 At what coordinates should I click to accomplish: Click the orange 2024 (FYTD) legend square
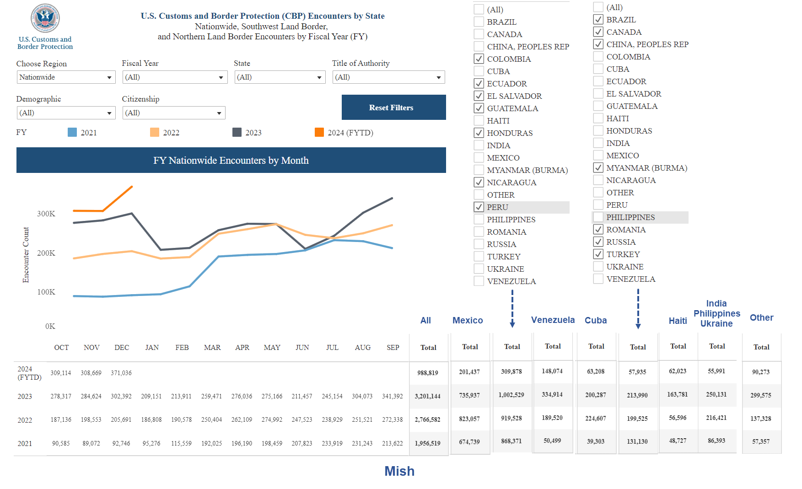click(319, 133)
